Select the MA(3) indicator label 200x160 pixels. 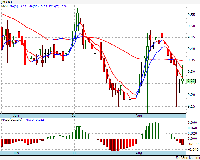point(14,6)
